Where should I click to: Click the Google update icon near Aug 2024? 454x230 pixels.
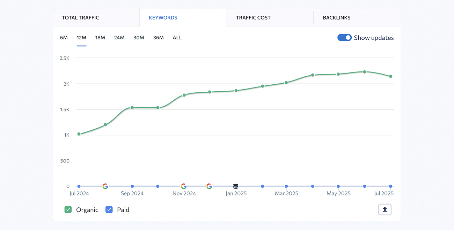(x=105, y=186)
